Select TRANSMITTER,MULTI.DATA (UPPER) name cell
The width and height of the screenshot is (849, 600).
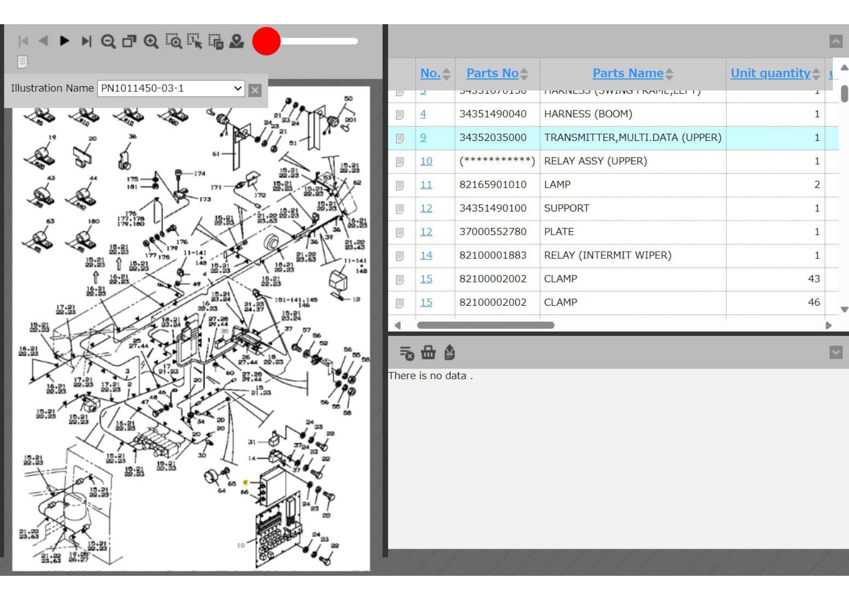click(633, 138)
